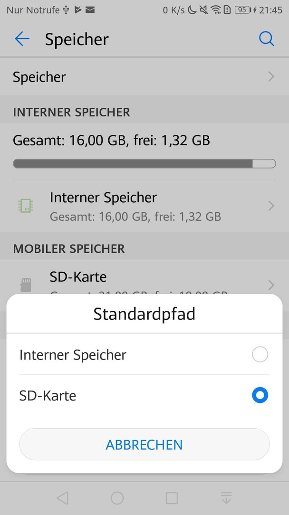Tap the SD card icon
Viewport: 289px width, 515px height.
[26, 285]
